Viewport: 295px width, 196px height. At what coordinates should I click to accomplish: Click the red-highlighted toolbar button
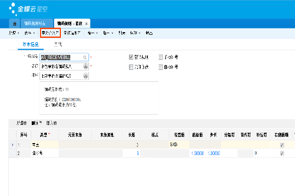pyautogui.click(x=50, y=33)
